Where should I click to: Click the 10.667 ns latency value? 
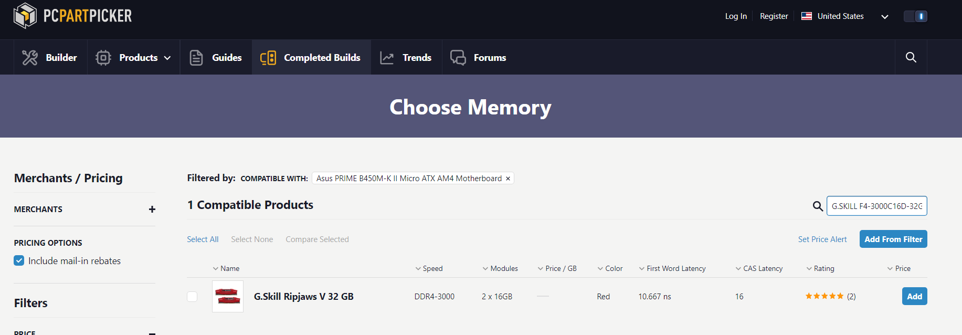pyautogui.click(x=654, y=297)
